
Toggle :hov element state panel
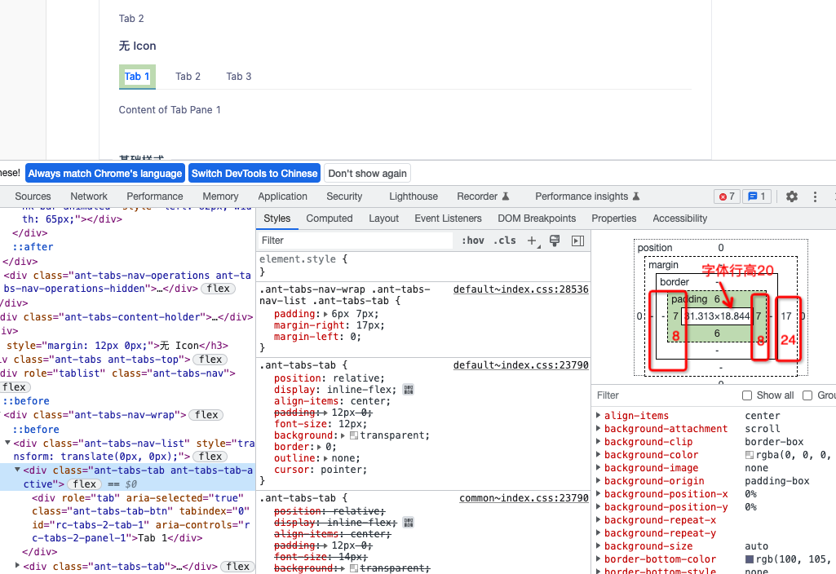tap(473, 241)
